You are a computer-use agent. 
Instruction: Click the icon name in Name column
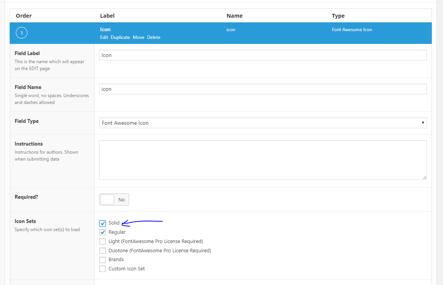[231, 30]
